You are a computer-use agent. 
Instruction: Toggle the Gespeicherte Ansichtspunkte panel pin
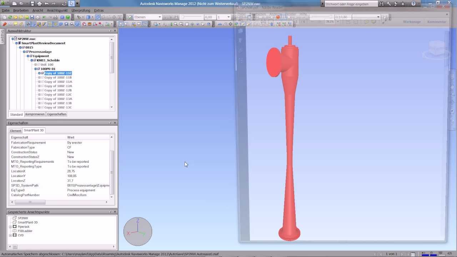(110, 212)
